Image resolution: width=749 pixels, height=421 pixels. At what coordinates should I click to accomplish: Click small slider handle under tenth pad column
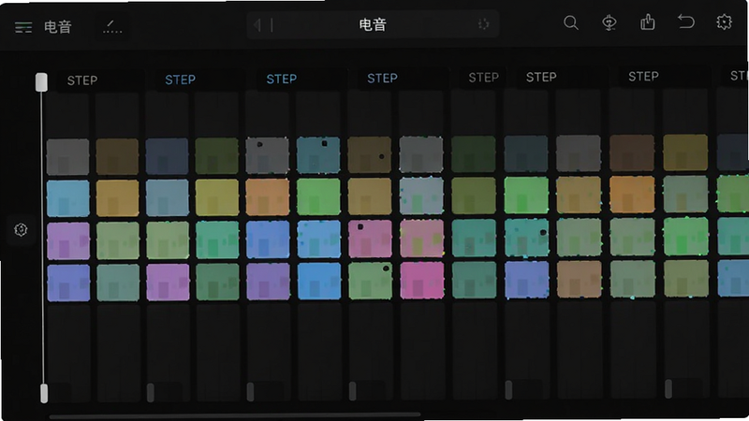click(x=508, y=390)
